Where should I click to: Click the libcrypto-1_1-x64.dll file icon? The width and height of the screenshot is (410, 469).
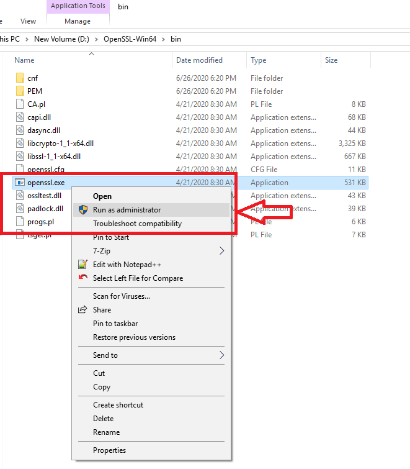[20, 143]
